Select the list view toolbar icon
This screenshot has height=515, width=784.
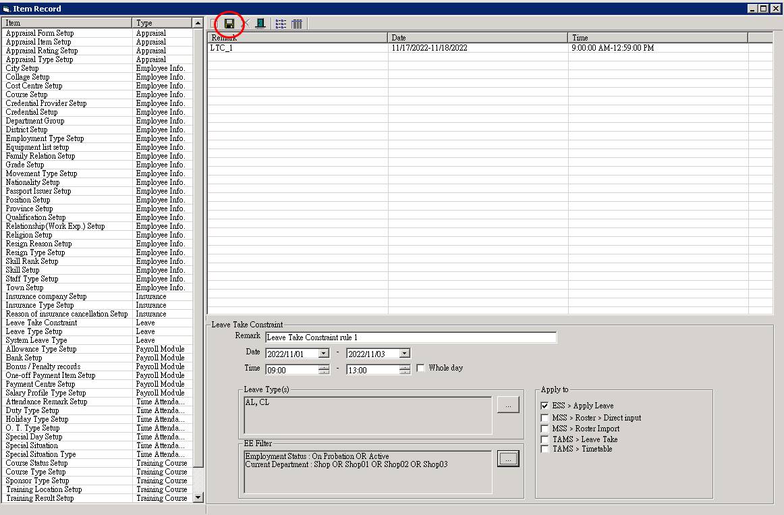[x=280, y=23]
